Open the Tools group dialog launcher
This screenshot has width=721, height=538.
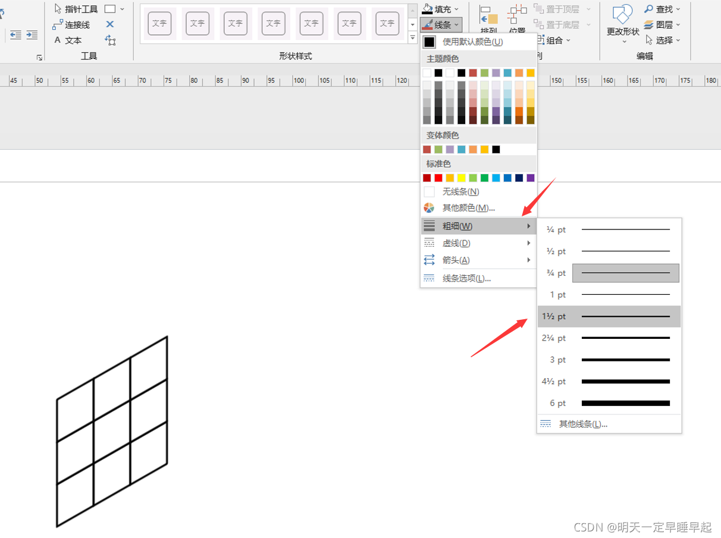40,58
